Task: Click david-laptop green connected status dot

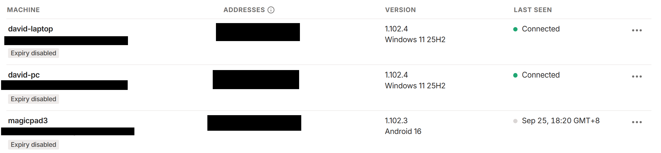Action: coord(515,29)
